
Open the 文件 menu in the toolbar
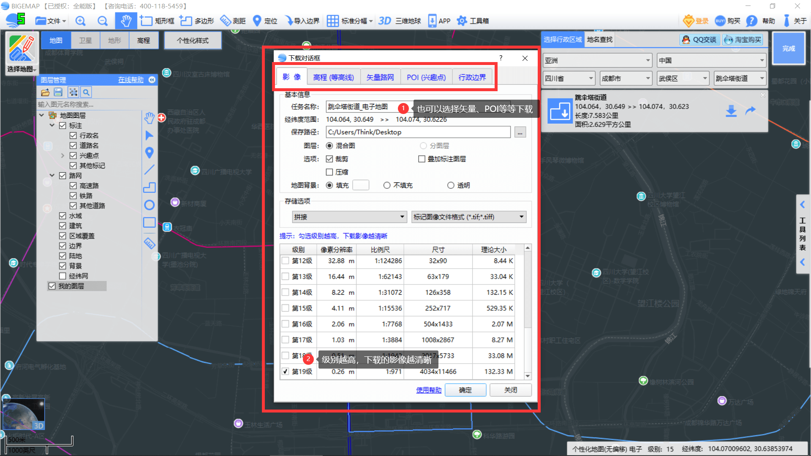pyautogui.click(x=51, y=21)
